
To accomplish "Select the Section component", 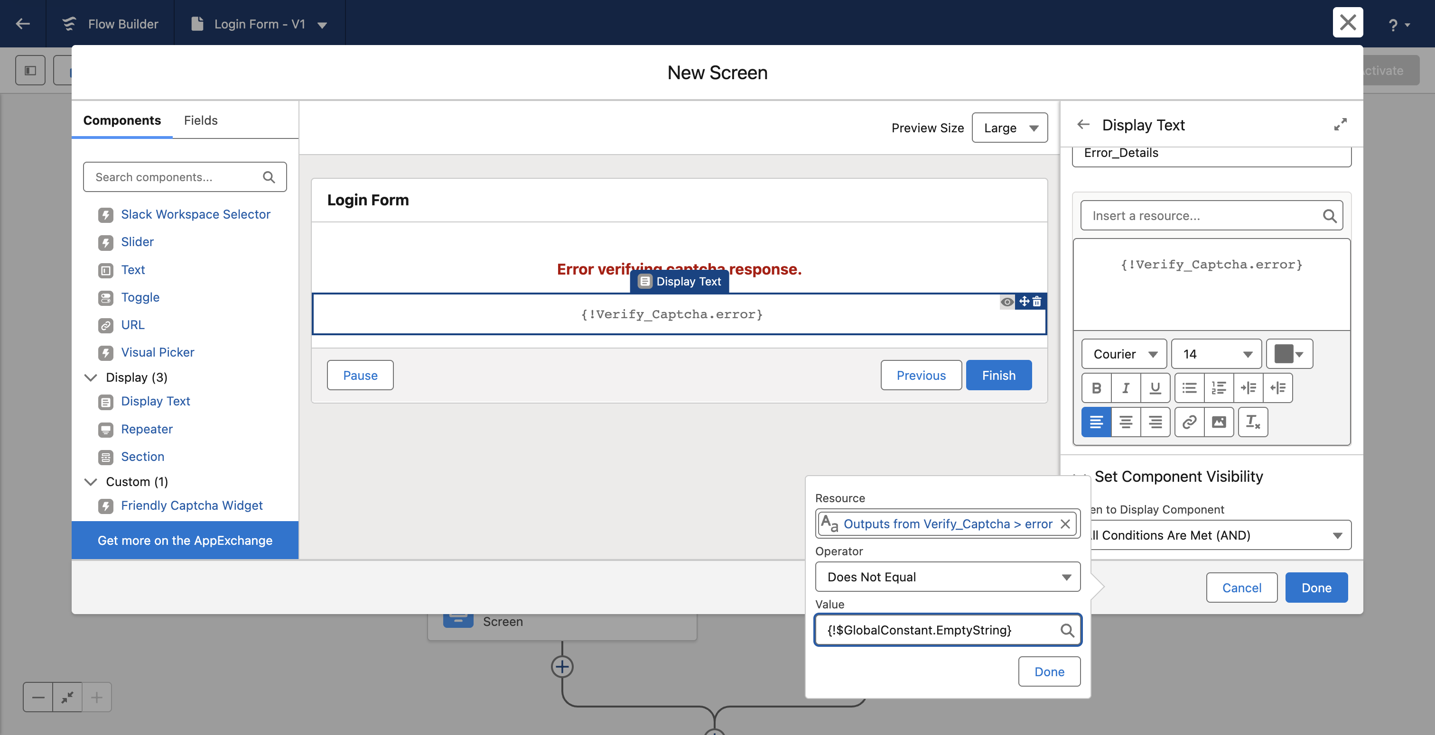I will coord(142,457).
